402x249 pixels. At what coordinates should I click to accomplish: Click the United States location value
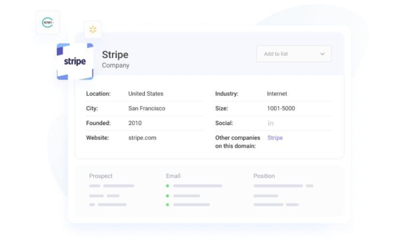pyautogui.click(x=146, y=93)
